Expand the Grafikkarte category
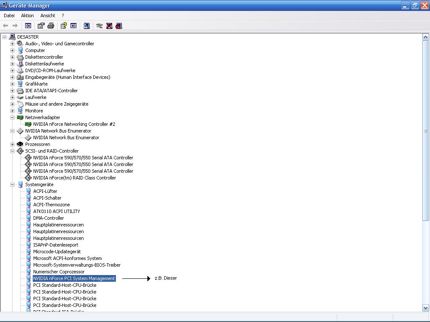This screenshot has width=430, height=322. pyautogui.click(x=12, y=84)
